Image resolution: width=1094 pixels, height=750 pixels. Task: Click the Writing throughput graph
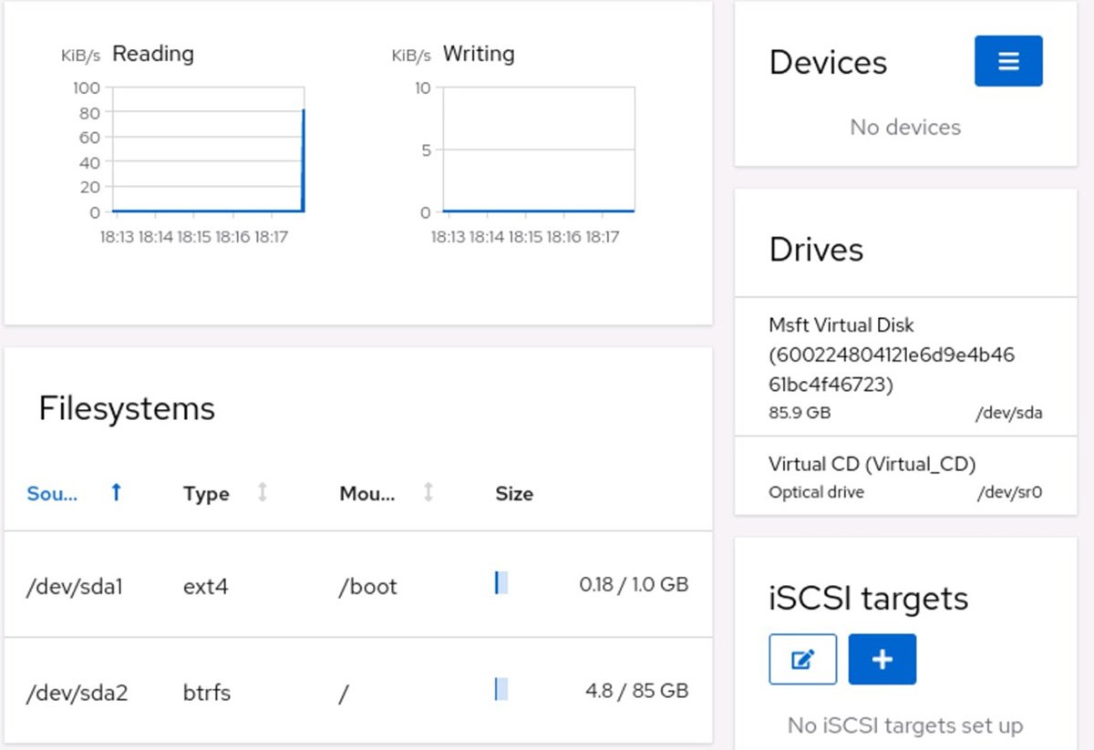click(538, 150)
